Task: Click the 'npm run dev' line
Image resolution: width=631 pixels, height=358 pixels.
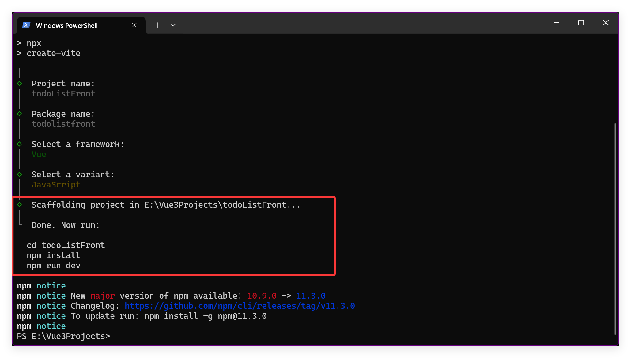Action: coord(54,266)
